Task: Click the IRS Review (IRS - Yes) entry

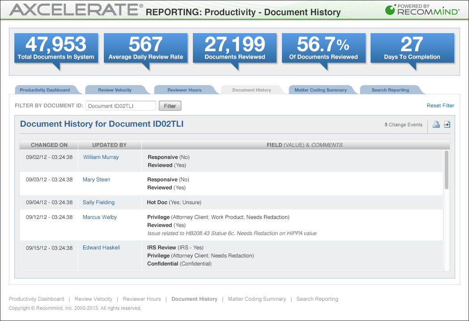Action: tap(175, 248)
